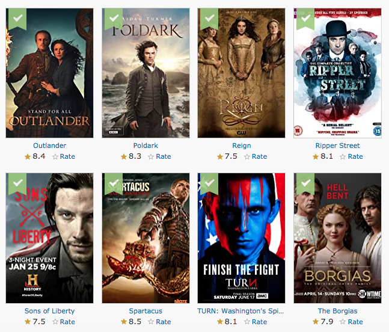Image resolution: width=389 pixels, height=332 pixels.
Task: Toggle the watchlist ribbon on Outlander poster
Action: point(17,19)
